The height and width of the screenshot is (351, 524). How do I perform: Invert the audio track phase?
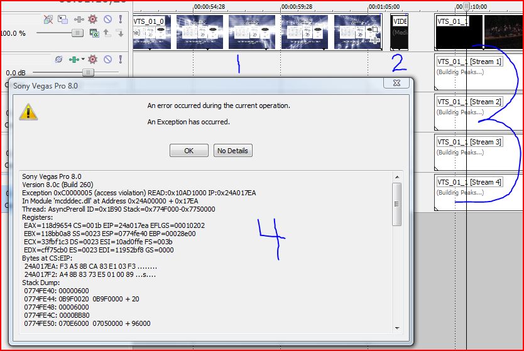(x=58, y=60)
